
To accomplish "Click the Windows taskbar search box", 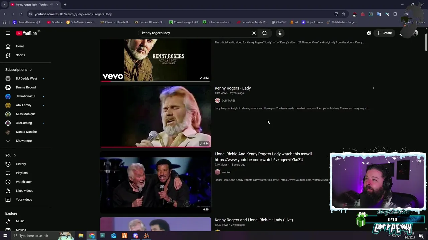I will point(43,236).
